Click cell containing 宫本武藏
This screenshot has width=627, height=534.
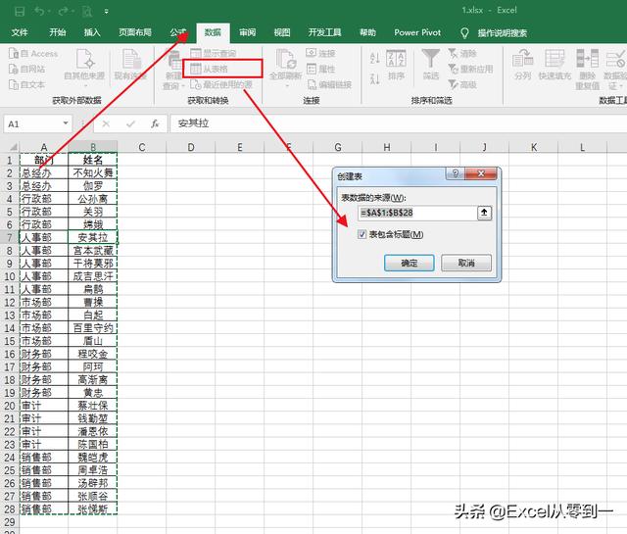click(x=93, y=251)
